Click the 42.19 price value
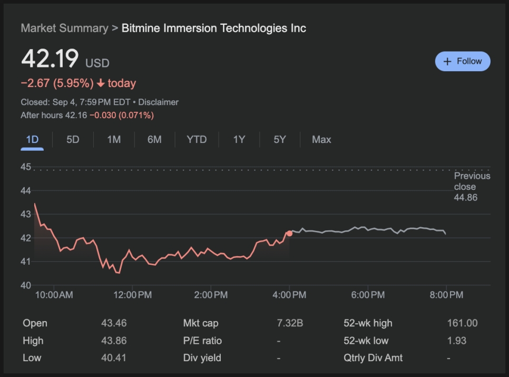This screenshot has width=509, height=377. 50,59
